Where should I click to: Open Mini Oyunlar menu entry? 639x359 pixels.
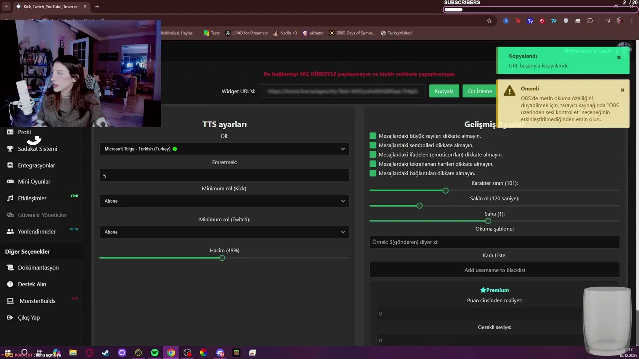(34, 182)
